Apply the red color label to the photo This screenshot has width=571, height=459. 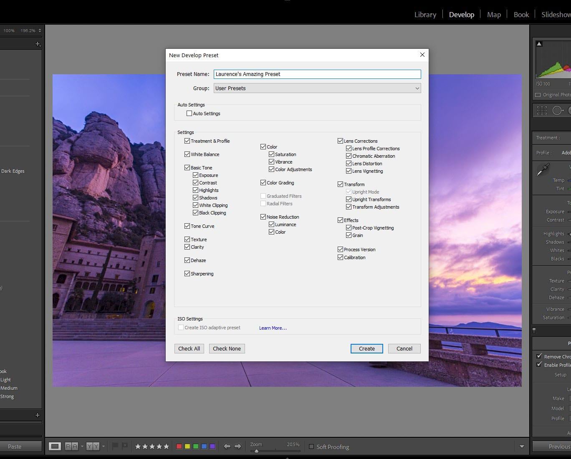click(x=180, y=446)
